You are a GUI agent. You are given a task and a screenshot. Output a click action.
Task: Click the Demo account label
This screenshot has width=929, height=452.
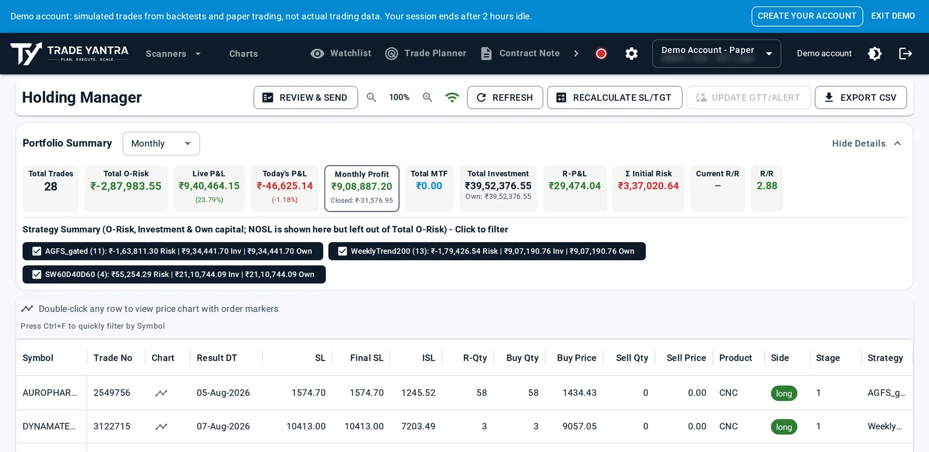click(x=824, y=53)
